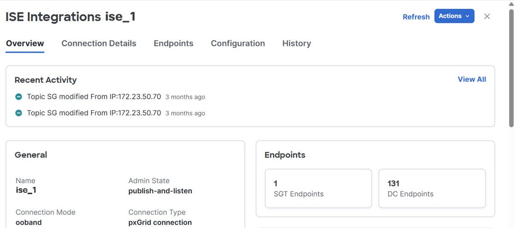Click the ooband Connection Mode value
Viewport: 514px width, 247px height.
pos(28,223)
